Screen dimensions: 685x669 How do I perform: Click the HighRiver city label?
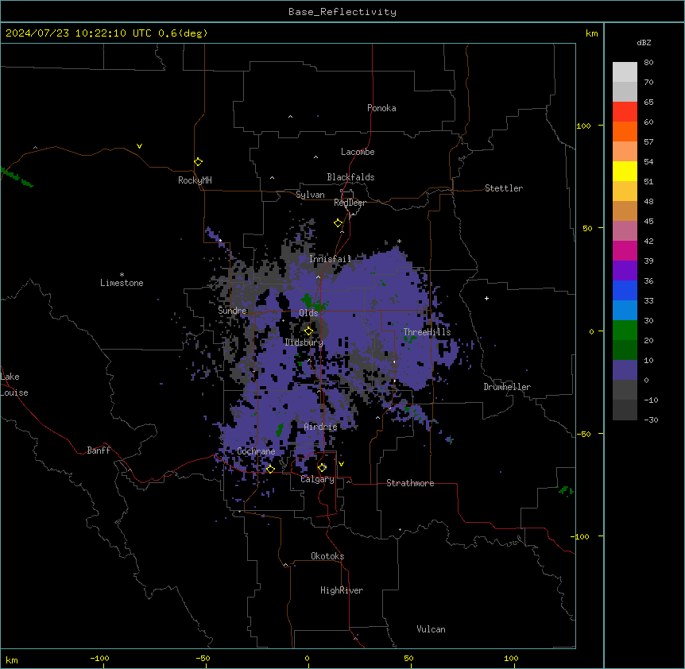pos(342,590)
